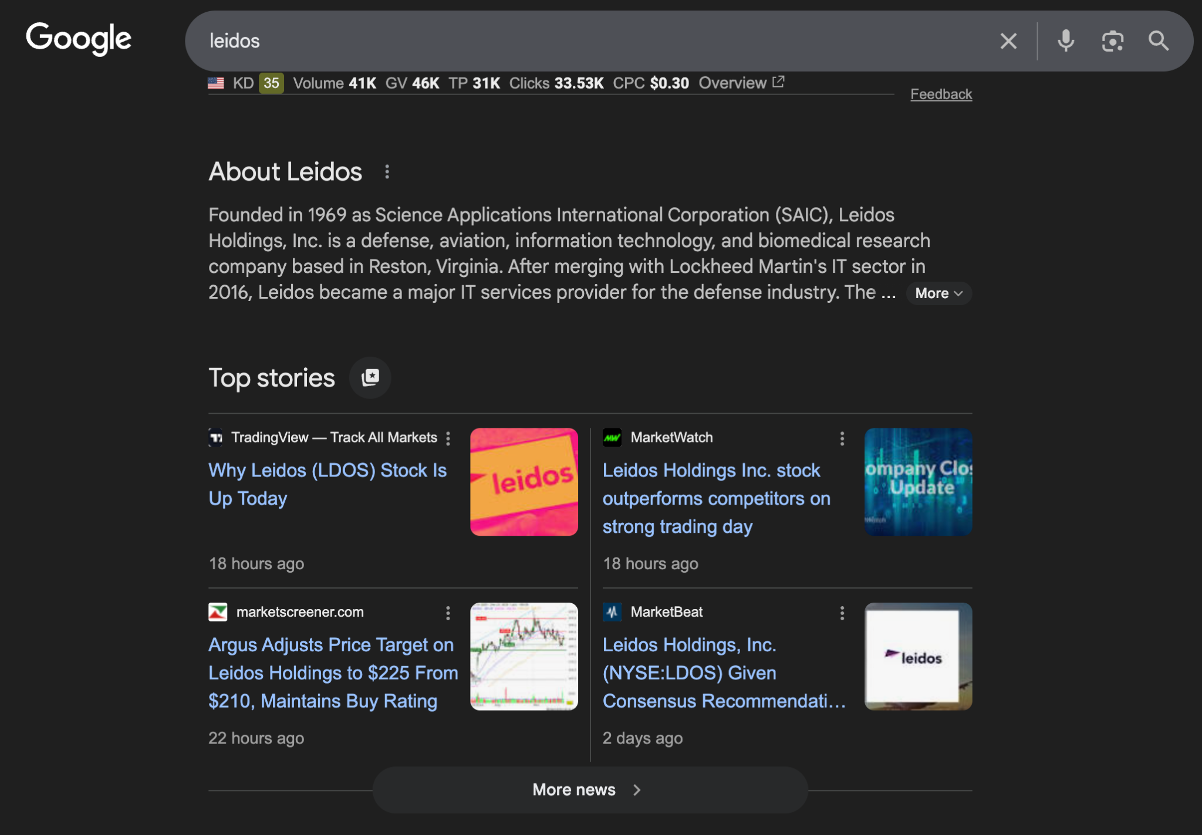Open the pink leidos logo thumbnail

tap(524, 482)
